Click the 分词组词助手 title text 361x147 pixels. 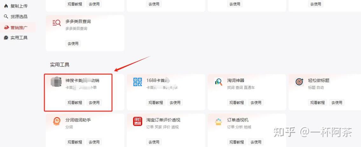click(x=78, y=120)
